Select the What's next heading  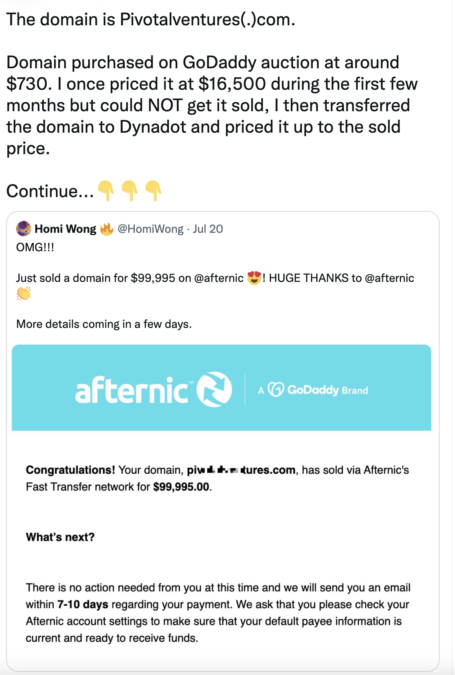coord(60,537)
